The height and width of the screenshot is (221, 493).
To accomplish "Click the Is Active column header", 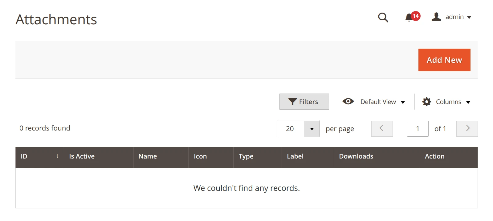I will click(x=81, y=156).
